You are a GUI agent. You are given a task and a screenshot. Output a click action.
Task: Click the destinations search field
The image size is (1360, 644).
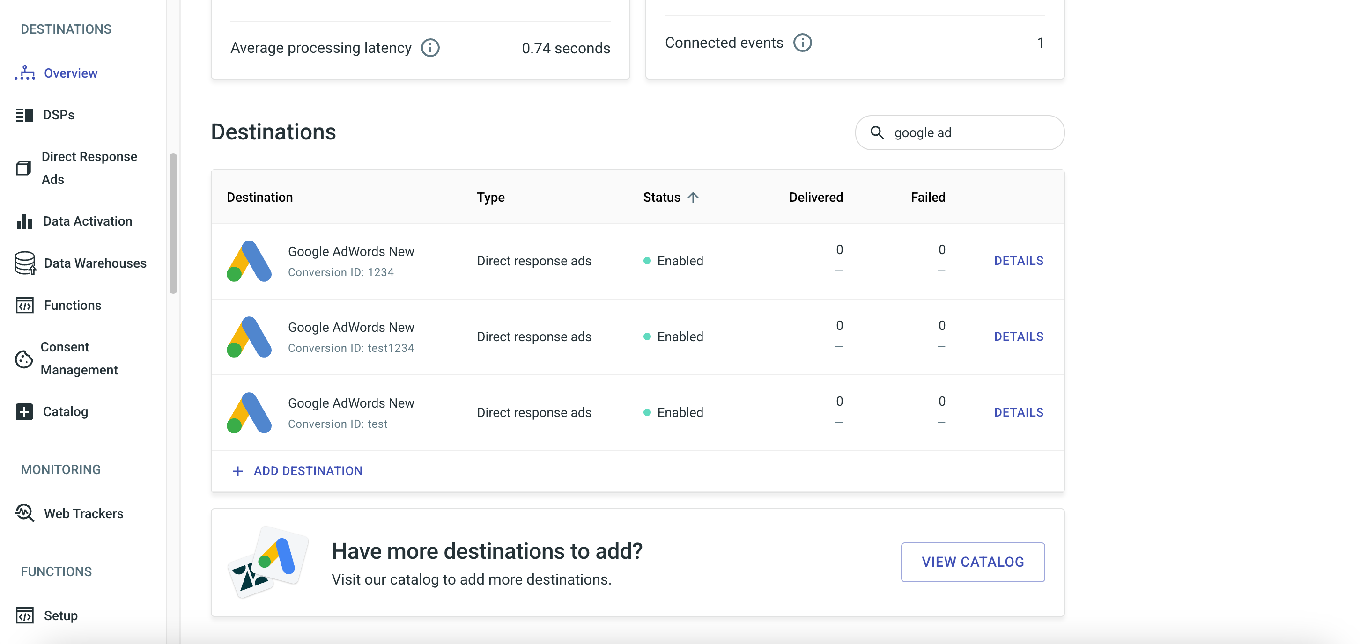click(971, 133)
